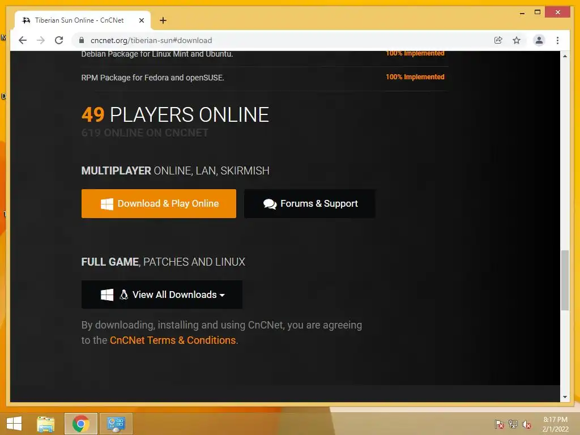Open the Chrome profile avatar

(539, 40)
